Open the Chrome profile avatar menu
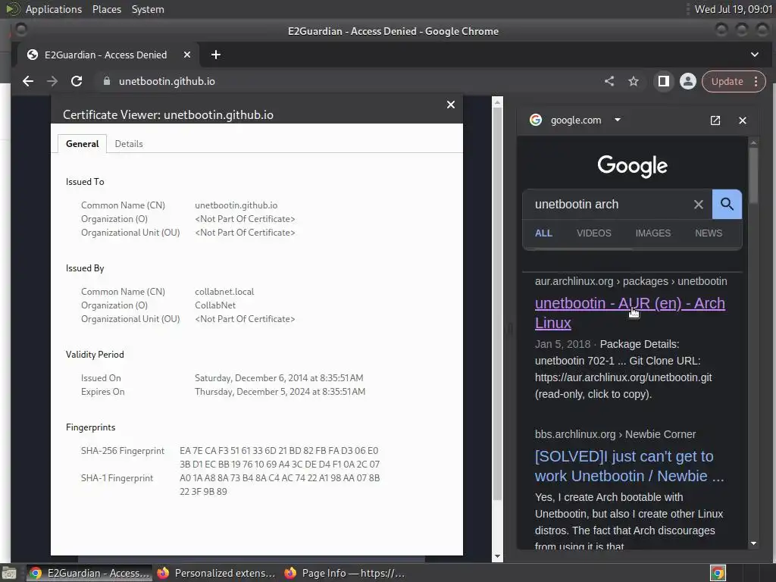 tap(688, 81)
